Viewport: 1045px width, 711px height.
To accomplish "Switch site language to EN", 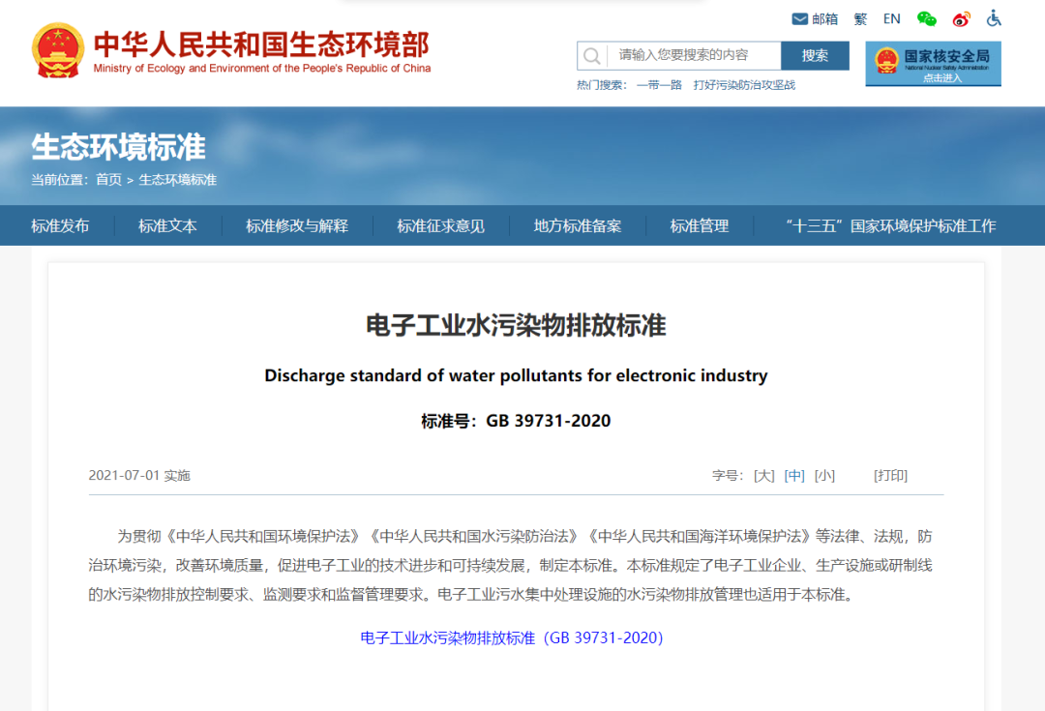I will pos(891,18).
